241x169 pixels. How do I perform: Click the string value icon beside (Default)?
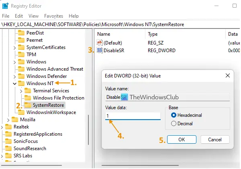(x=100, y=43)
